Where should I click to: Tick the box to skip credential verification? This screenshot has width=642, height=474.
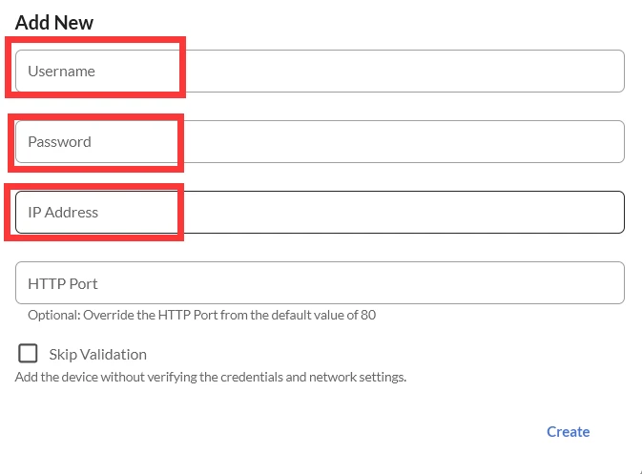tap(29, 354)
